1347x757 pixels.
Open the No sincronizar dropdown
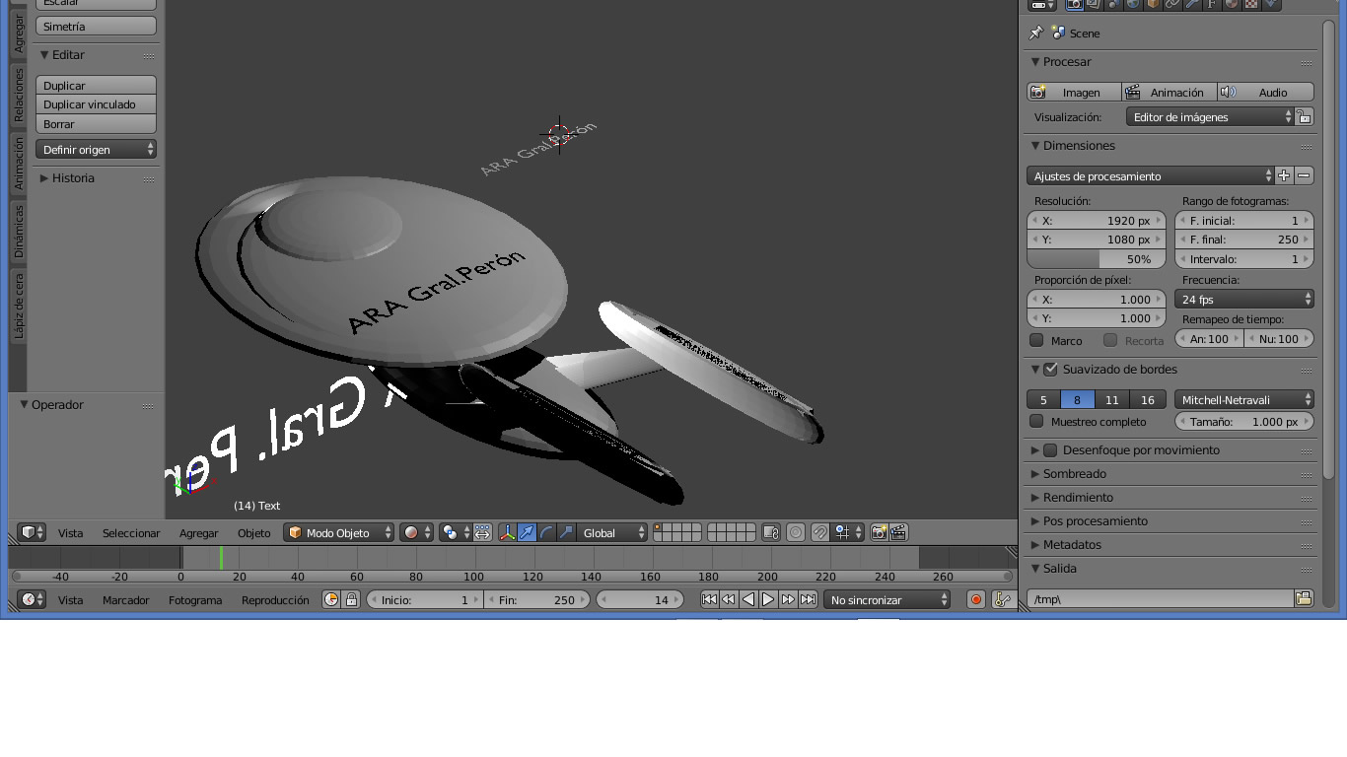(887, 599)
